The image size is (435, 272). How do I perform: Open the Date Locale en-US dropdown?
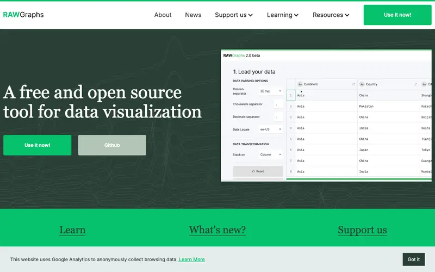coord(270,129)
